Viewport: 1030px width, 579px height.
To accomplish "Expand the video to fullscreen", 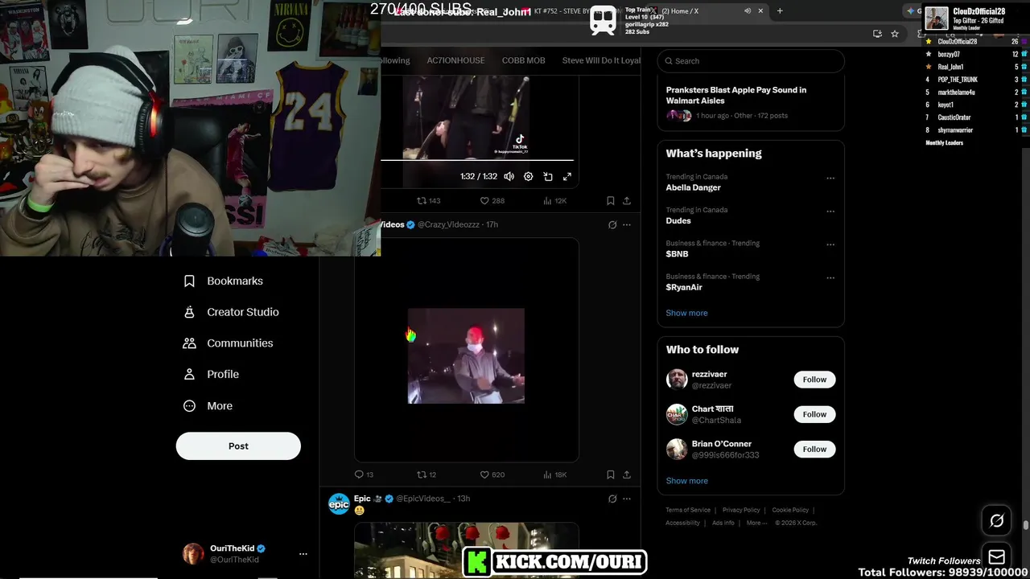I will click(566, 176).
